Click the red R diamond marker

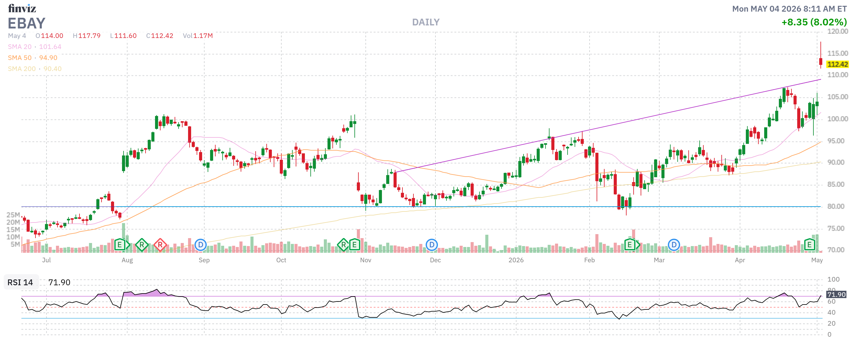160,245
